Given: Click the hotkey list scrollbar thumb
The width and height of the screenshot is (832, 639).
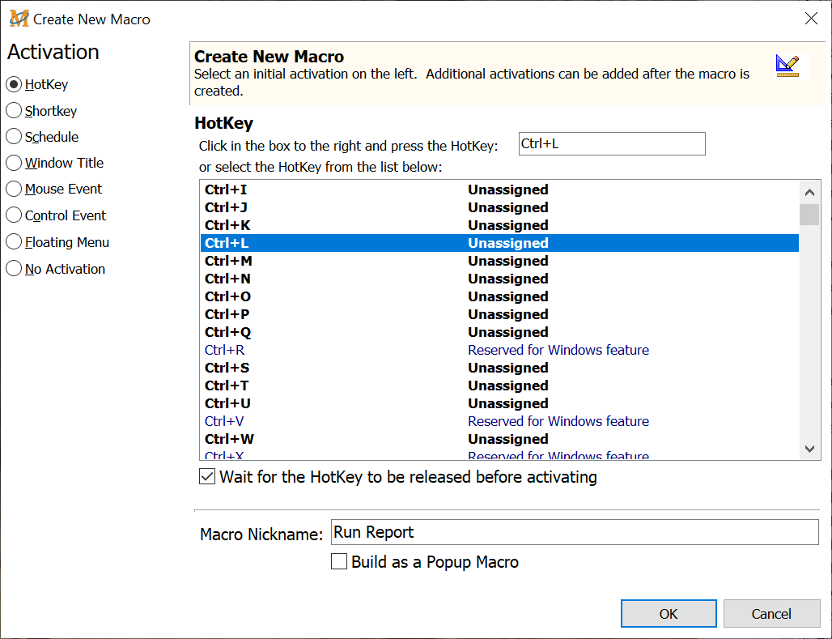Looking at the screenshot, I should click(809, 215).
